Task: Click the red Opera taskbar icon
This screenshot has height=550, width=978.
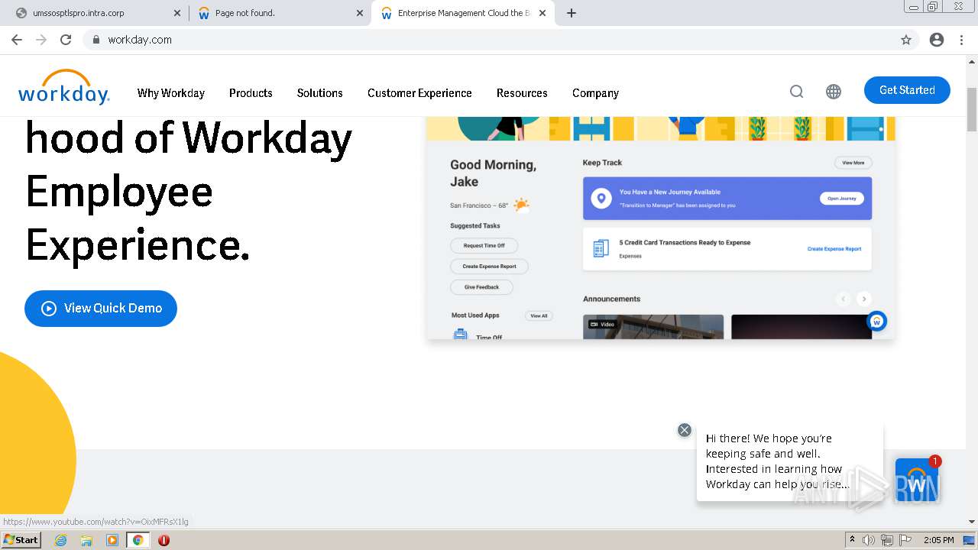Action: (164, 540)
